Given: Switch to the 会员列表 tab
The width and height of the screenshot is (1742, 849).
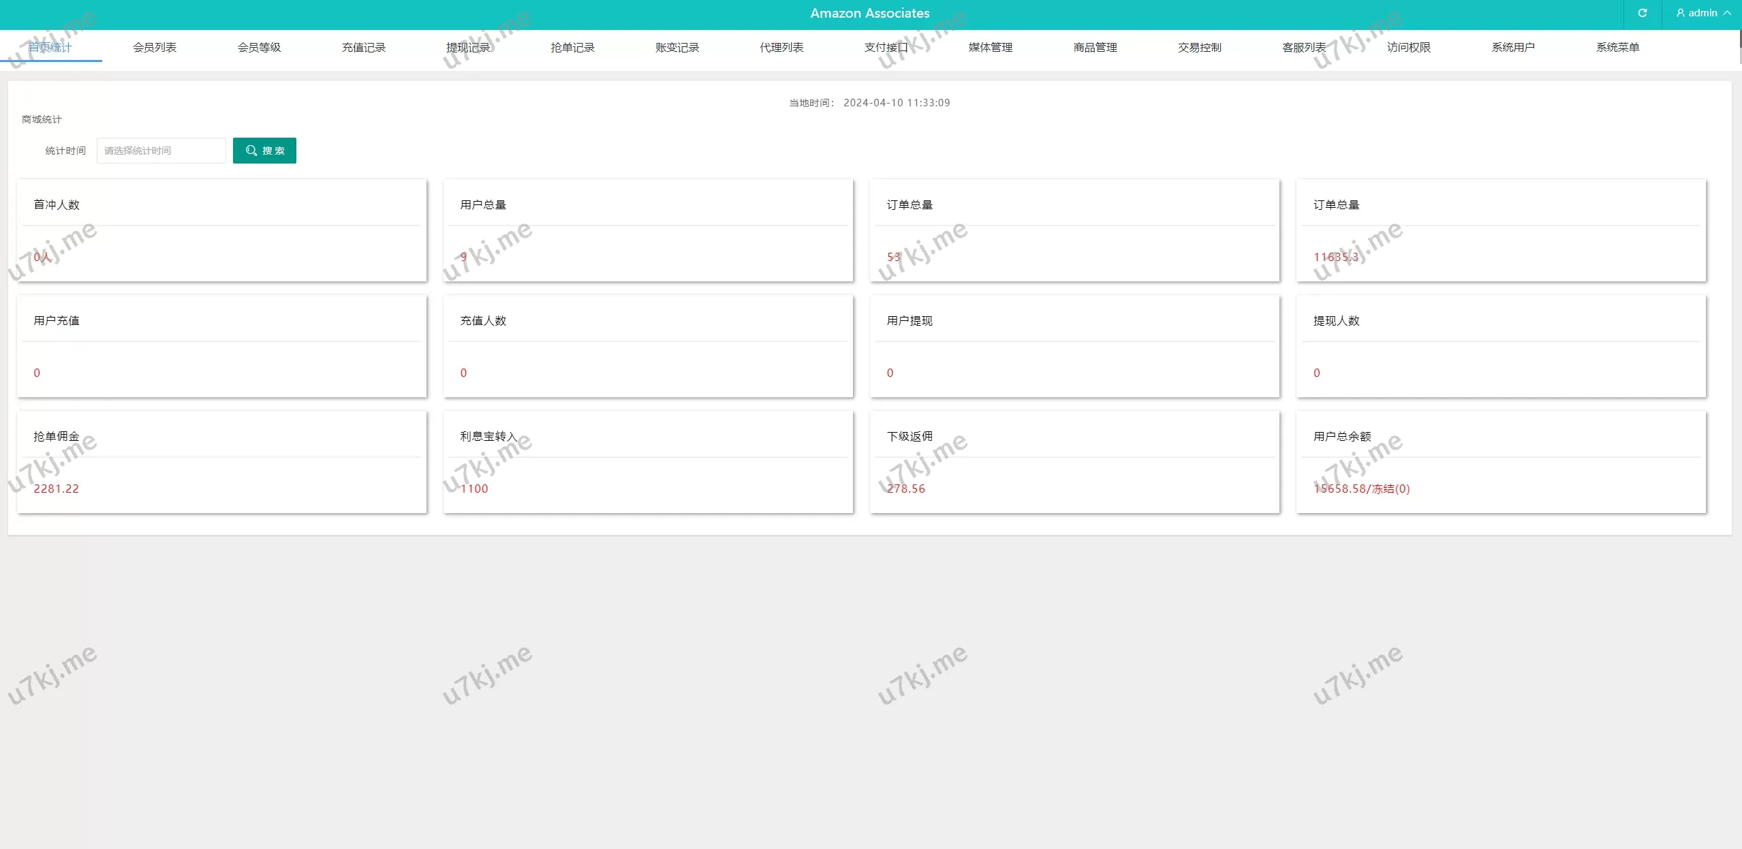Looking at the screenshot, I should click(x=155, y=47).
